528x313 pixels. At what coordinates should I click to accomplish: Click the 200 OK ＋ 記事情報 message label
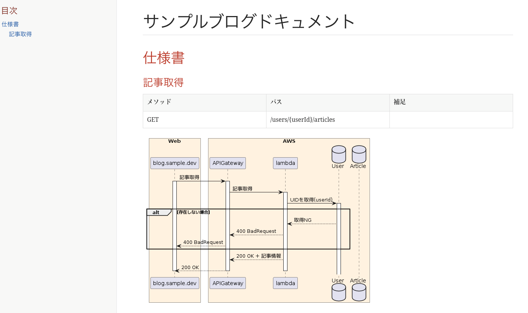point(259,256)
